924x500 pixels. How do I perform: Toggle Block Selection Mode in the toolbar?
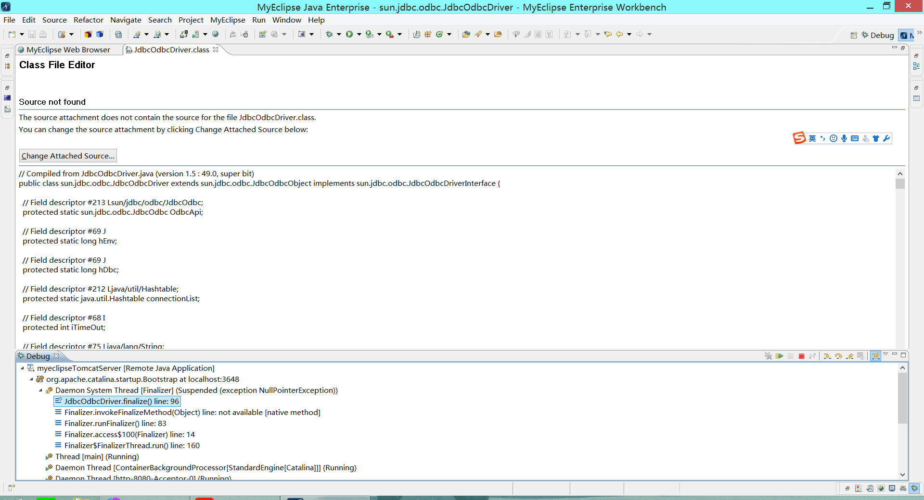[538, 34]
